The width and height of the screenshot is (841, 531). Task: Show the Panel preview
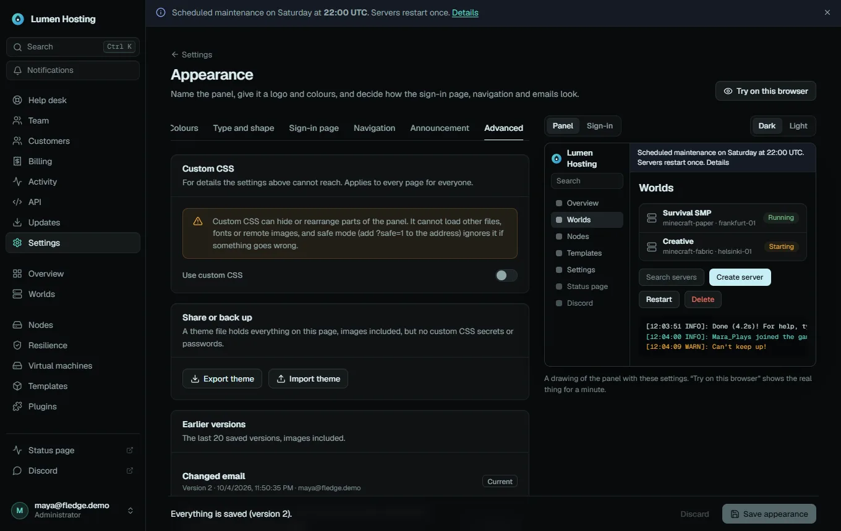tap(563, 126)
